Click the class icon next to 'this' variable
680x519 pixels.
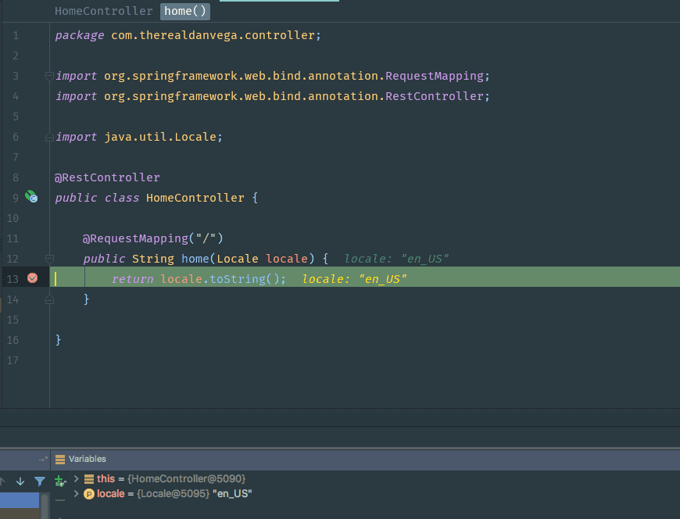(x=88, y=478)
